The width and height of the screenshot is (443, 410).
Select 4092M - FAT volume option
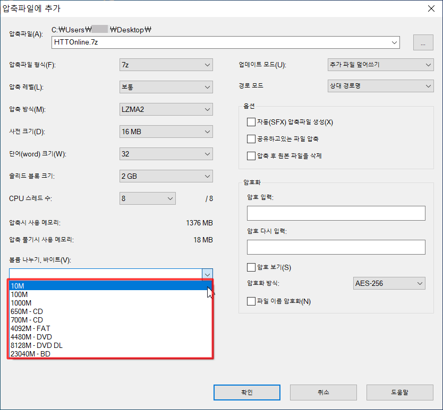[x=110, y=328]
